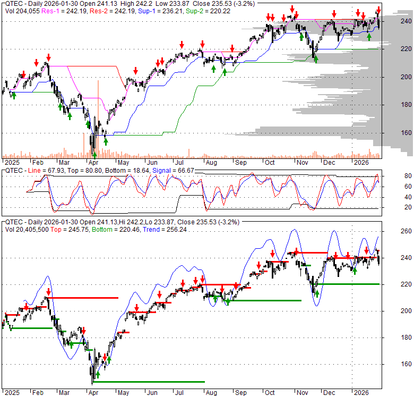This screenshot has height=396, width=414.
Task: Click the "Jun" month label under the top chart
Action: (x=152, y=163)
